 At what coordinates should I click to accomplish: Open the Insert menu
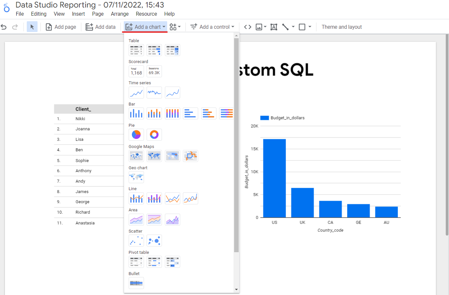coord(78,14)
